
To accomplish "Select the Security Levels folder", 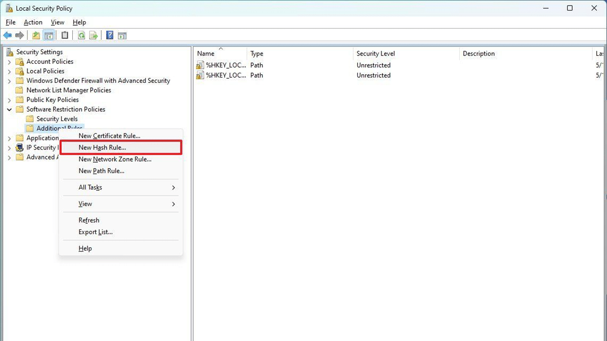I will click(57, 119).
